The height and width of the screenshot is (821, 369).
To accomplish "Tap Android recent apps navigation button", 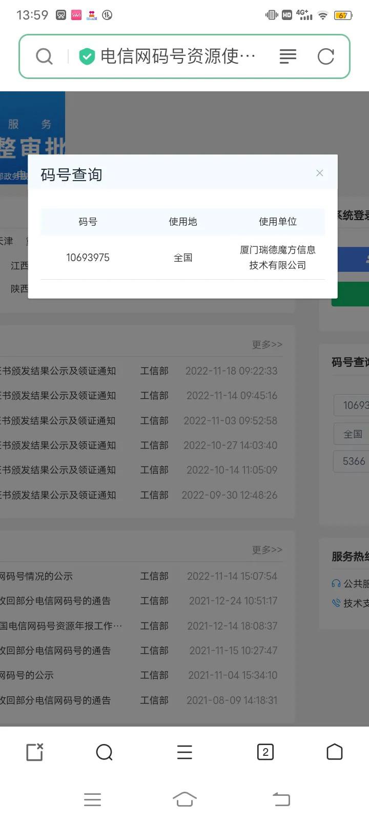I will (x=92, y=799).
